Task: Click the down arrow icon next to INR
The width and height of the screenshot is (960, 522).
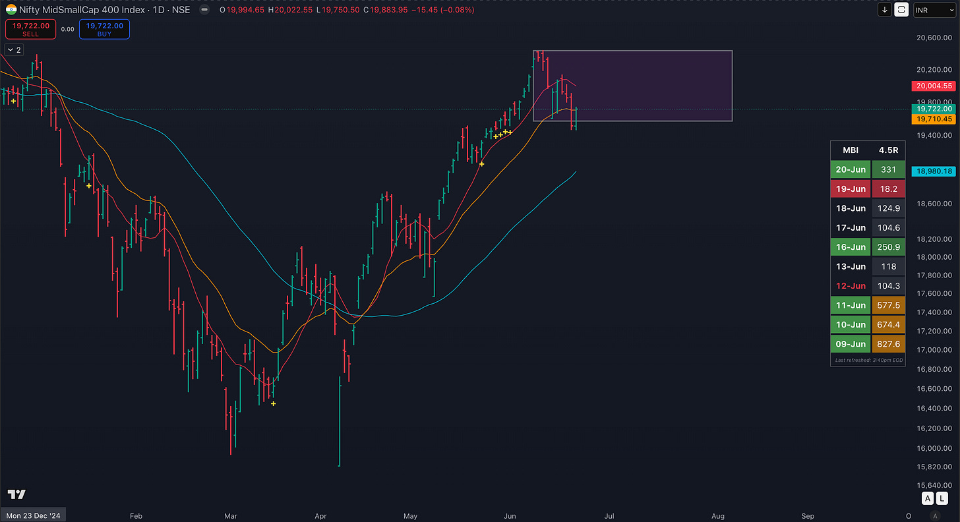Action: tap(885, 10)
